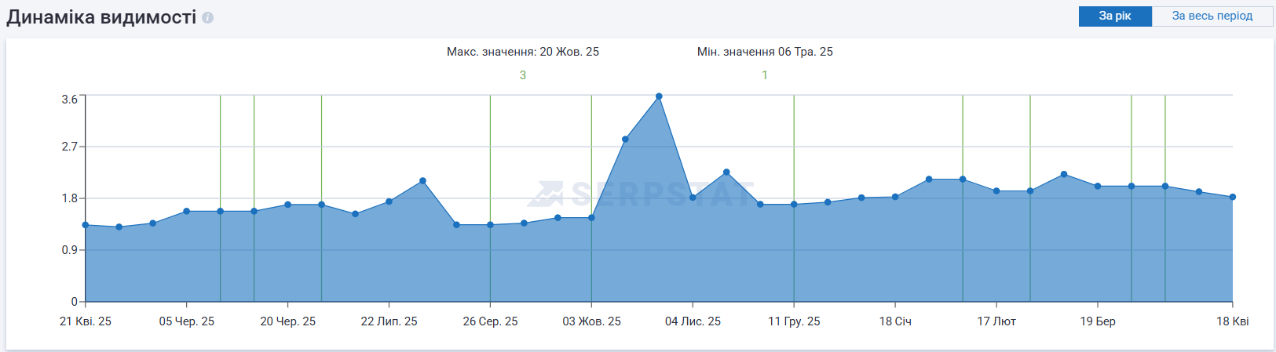Click the data point above 20 Чер. 25
1276x352 pixels.
click(x=287, y=205)
